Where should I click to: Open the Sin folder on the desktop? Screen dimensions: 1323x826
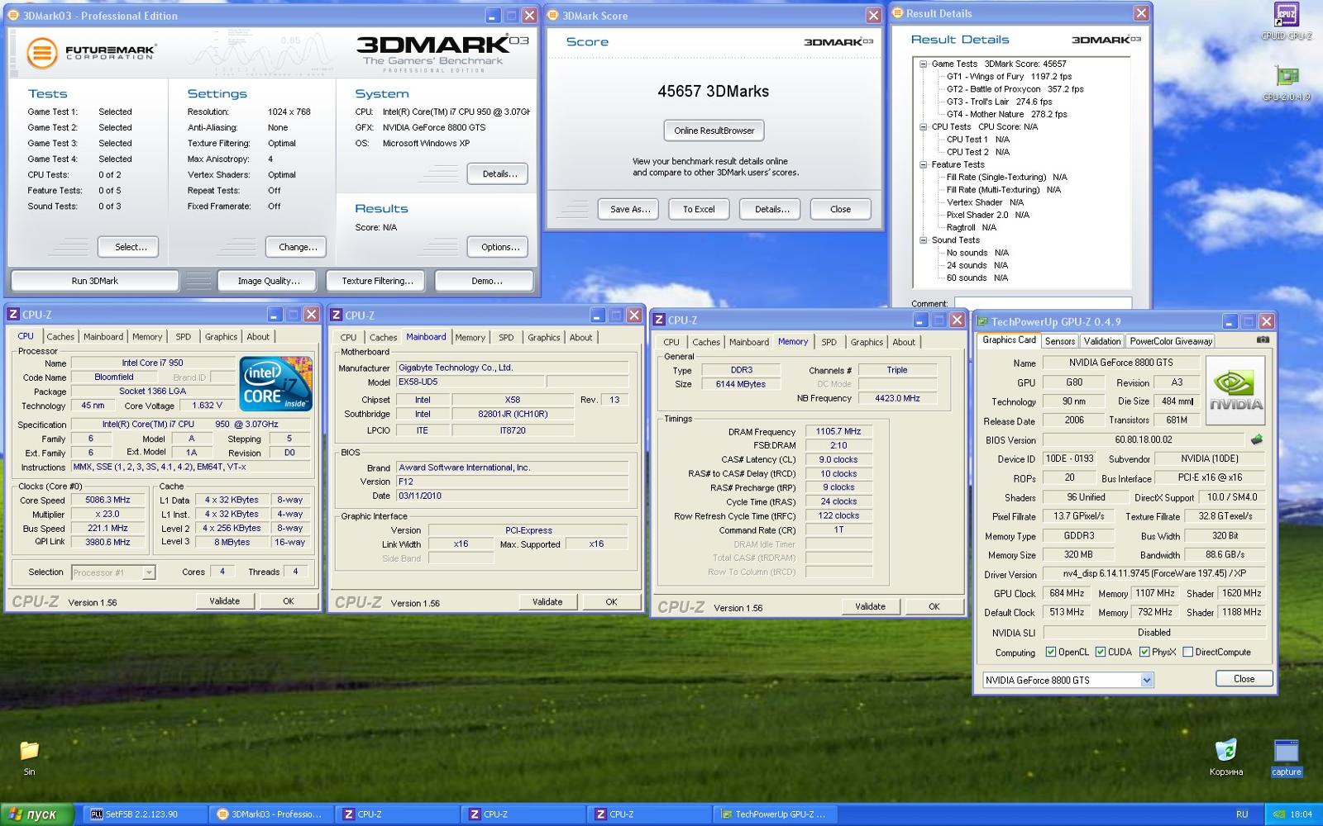pyautogui.click(x=29, y=757)
